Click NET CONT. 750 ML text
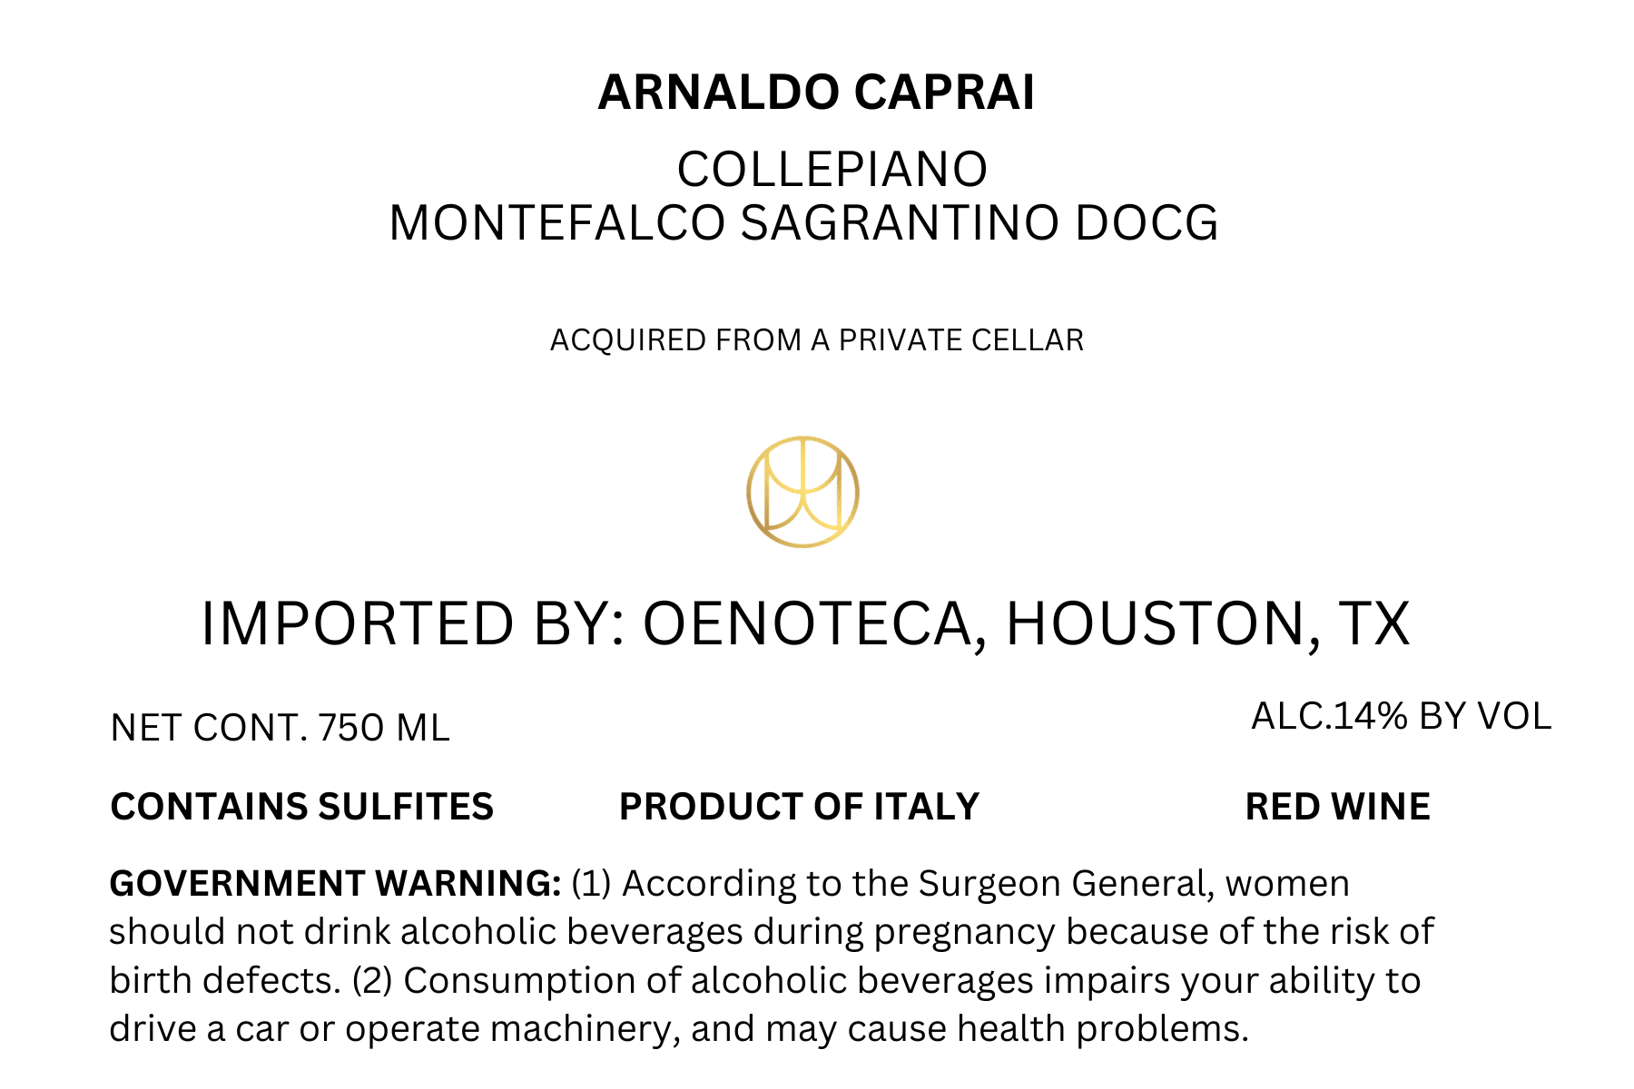The height and width of the screenshot is (1089, 1634). point(280,729)
